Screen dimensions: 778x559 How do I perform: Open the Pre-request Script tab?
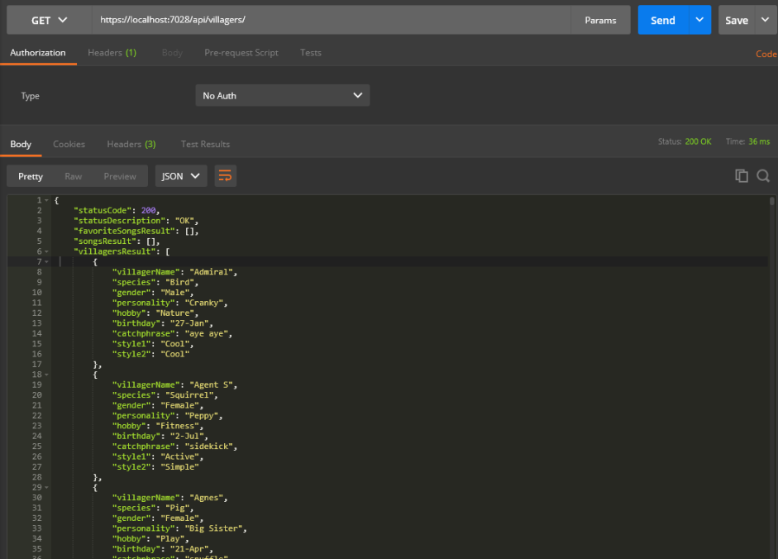(241, 52)
